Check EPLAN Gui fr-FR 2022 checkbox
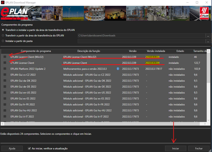The image size is (212, 152). coord(5,105)
